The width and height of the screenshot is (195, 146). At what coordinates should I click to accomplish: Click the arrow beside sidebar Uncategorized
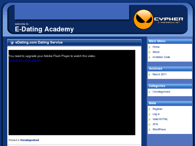click(150, 92)
